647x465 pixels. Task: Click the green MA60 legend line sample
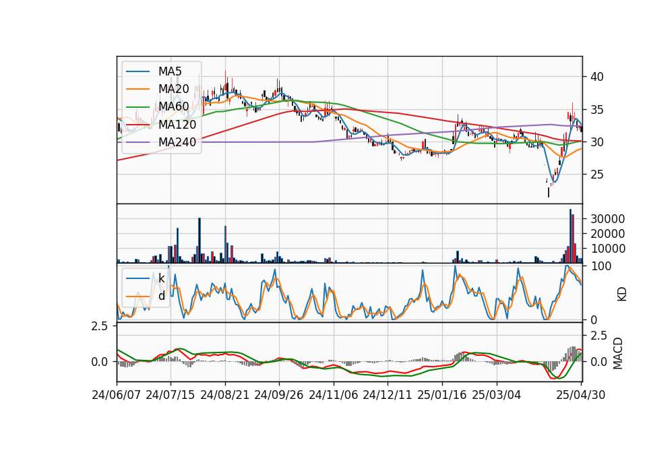[137, 107]
